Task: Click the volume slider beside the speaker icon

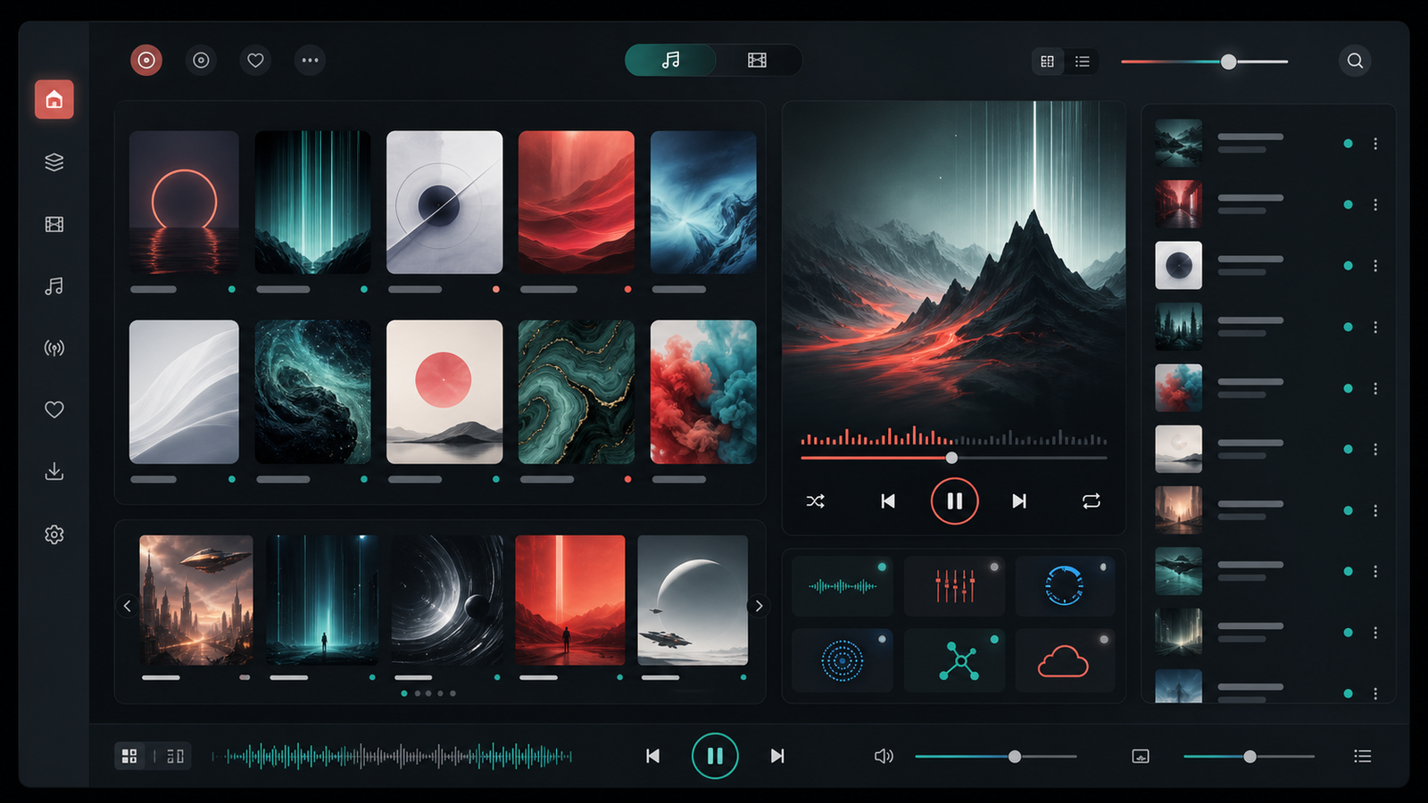Action: 995,757
